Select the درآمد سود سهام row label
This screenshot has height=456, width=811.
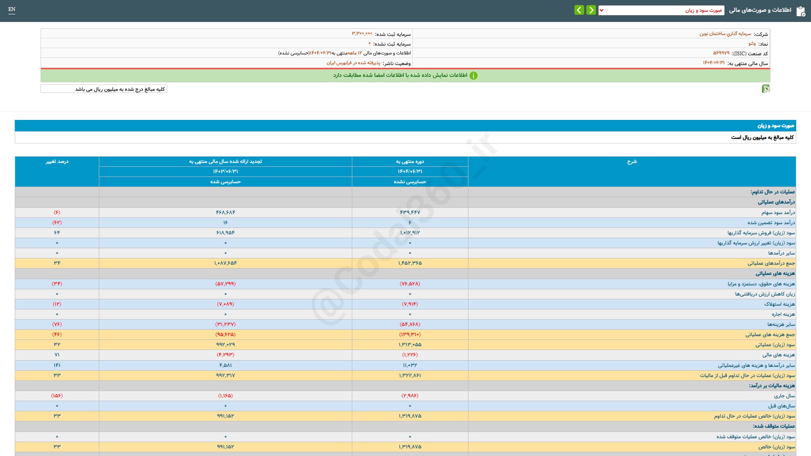[778, 212]
